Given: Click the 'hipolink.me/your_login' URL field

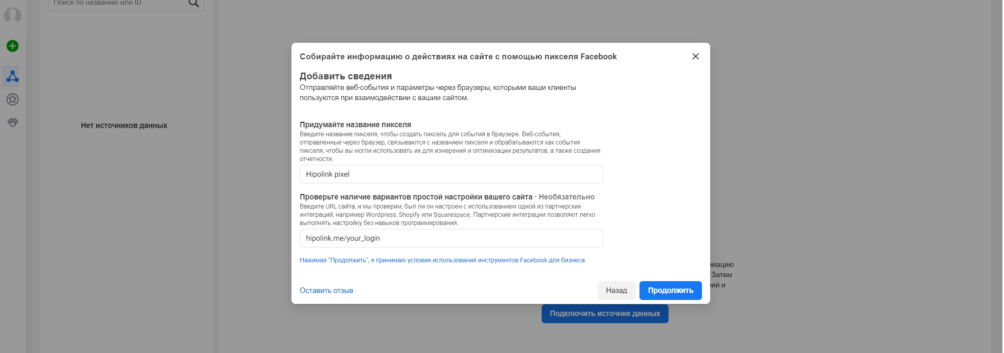Looking at the screenshot, I should click(x=451, y=238).
